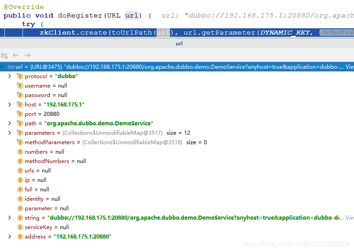The height and width of the screenshot is (252, 354).
Task: Click the protocol field icon
Action: coord(20,76)
